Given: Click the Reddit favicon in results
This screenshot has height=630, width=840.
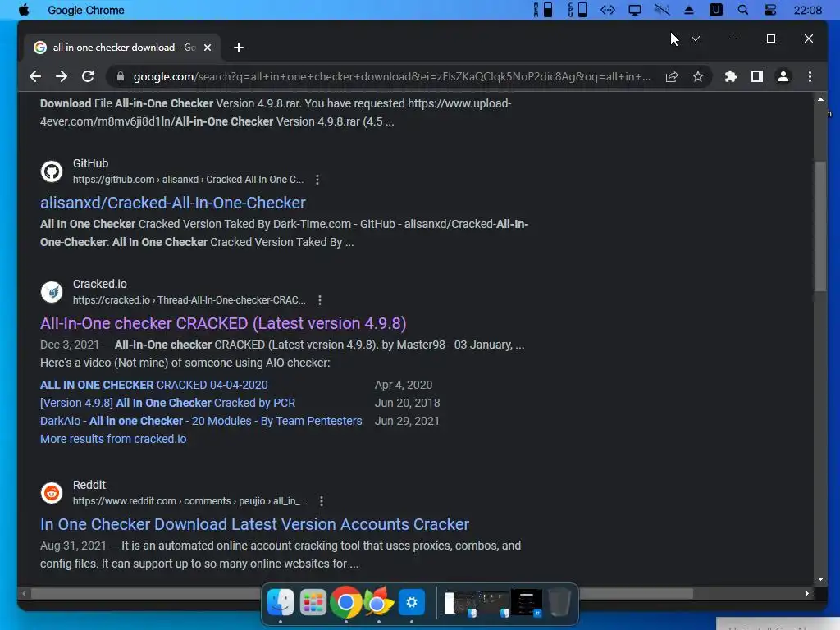Looking at the screenshot, I should click(x=52, y=493).
